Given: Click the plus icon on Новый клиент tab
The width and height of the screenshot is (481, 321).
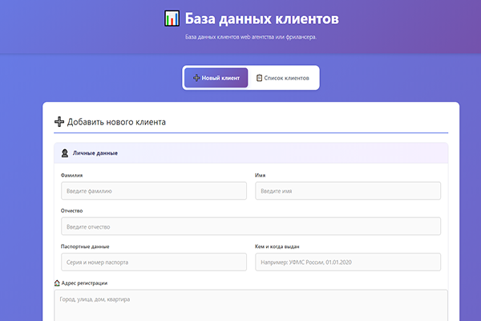Looking at the screenshot, I should tap(196, 78).
